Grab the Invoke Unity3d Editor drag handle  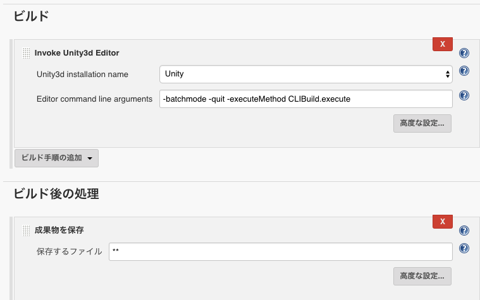[x=27, y=53]
